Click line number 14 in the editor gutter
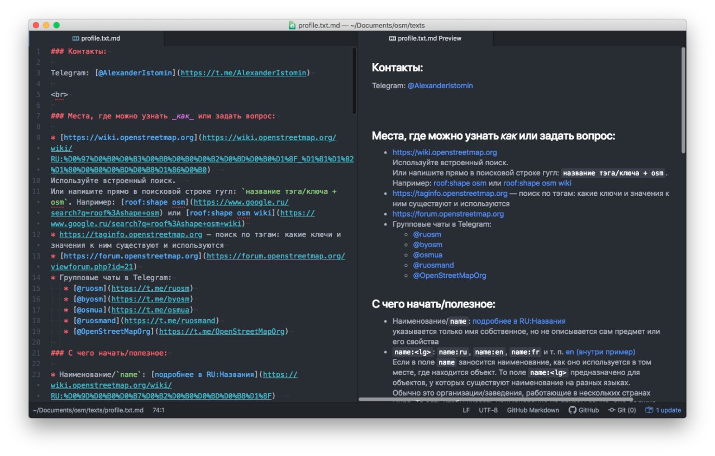 [x=36, y=277]
